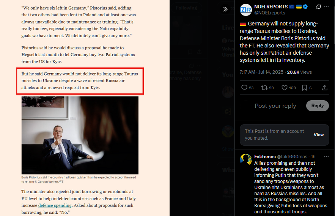Screen dimensions: 335x216
Task: Click the Grok icon beside NOELREPORTS name
Action: (x=318, y=7)
